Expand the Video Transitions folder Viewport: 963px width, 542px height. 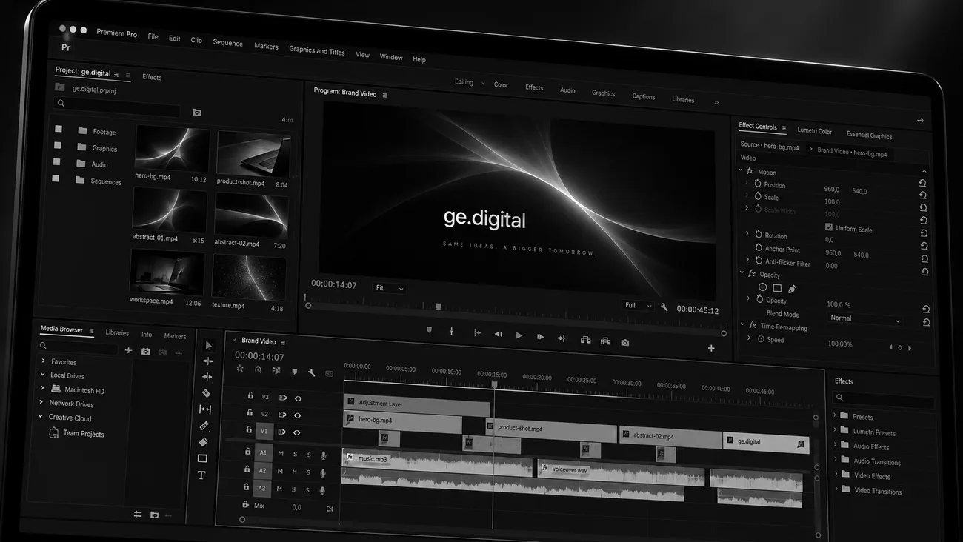pos(836,489)
